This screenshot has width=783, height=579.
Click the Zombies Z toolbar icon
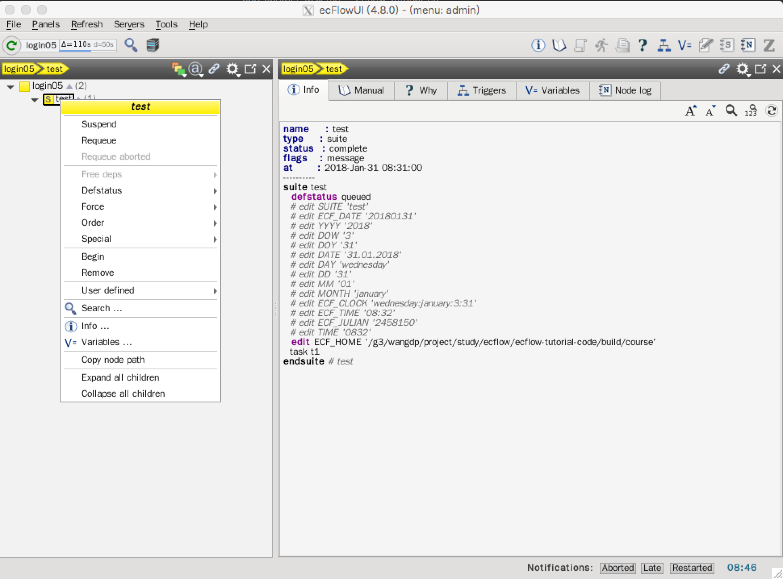pos(769,45)
